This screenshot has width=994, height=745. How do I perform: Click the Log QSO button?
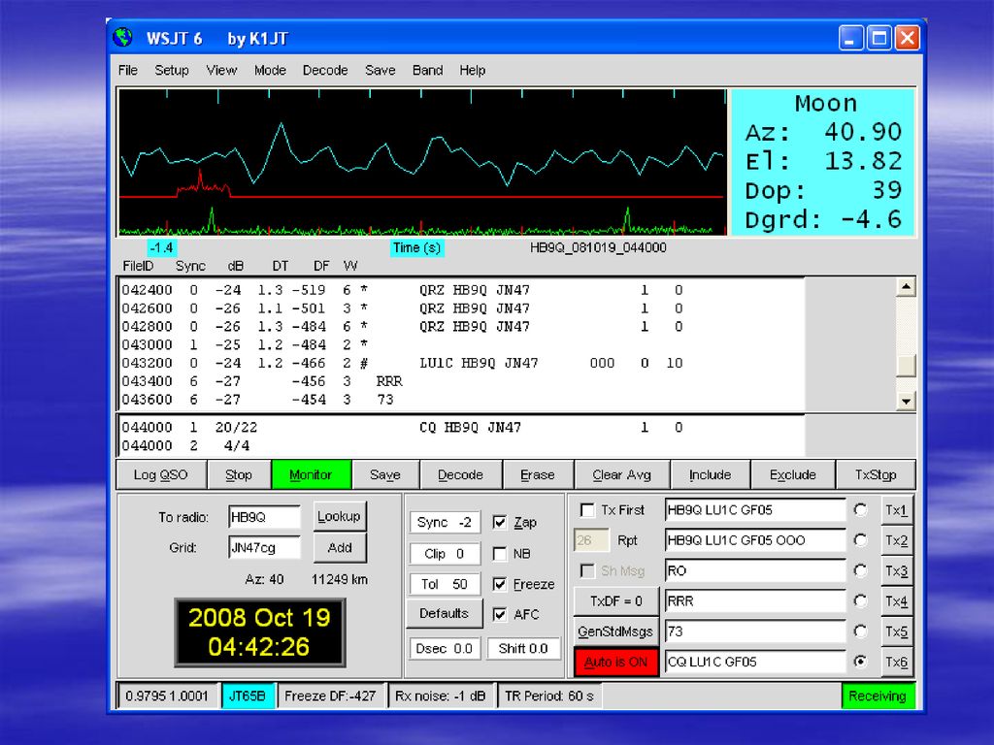pos(161,474)
